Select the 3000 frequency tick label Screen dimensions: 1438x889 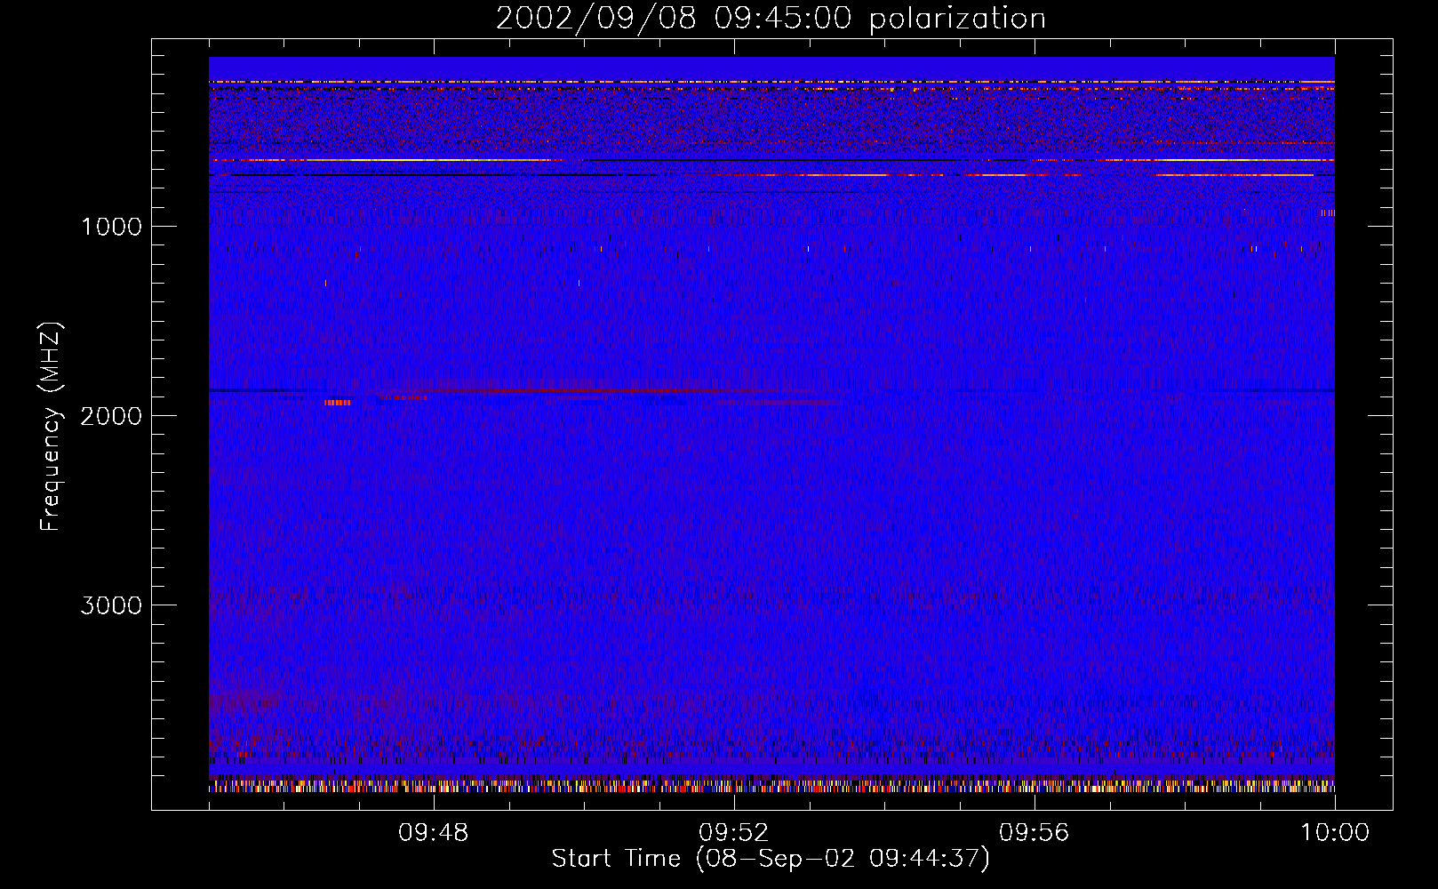(x=111, y=605)
